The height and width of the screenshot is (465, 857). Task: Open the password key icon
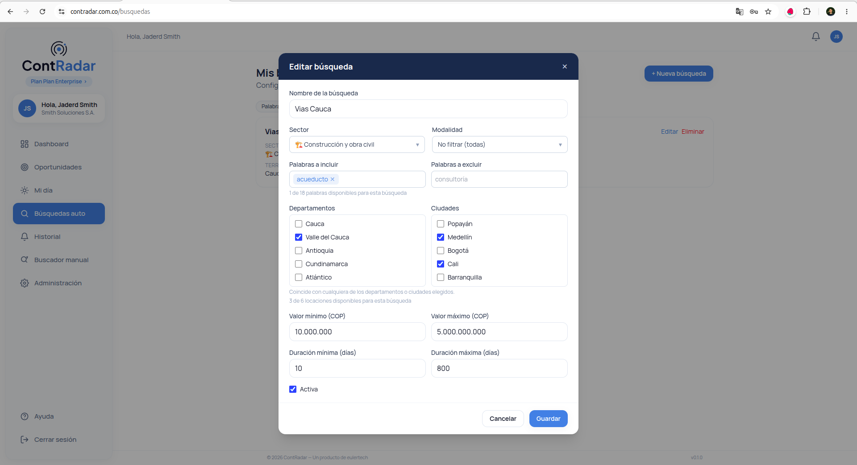(754, 12)
